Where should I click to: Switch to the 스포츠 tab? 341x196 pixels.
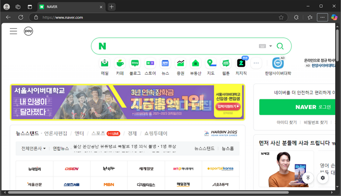[98, 133]
